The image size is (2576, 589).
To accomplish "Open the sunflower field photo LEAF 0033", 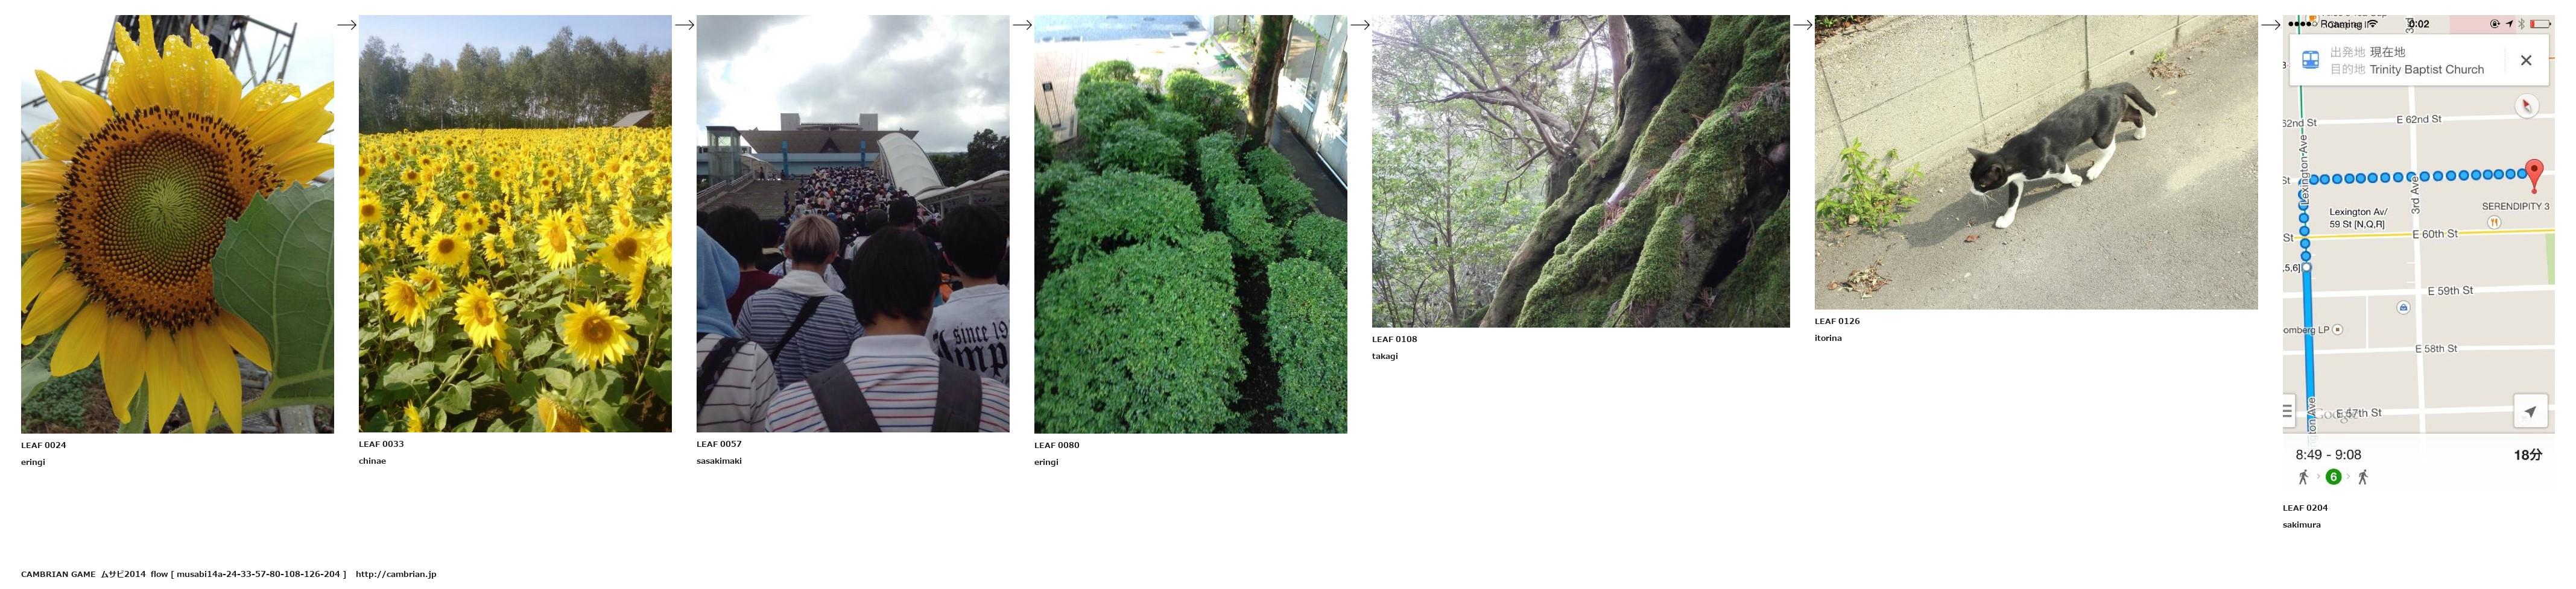I will point(515,223).
